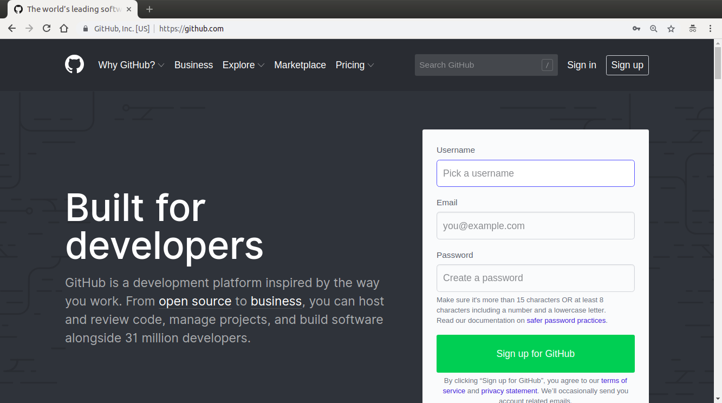
Task: Open the safer password practices link
Action: coord(566,321)
